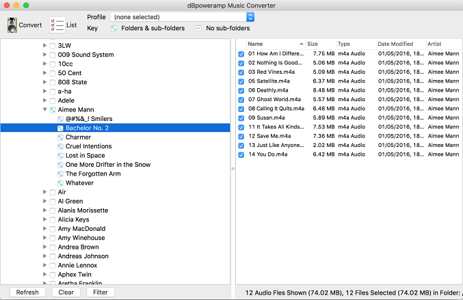Image resolution: width=463 pixels, height=300 pixels.
Task: Open the Profile dropdown
Action: 182,16
